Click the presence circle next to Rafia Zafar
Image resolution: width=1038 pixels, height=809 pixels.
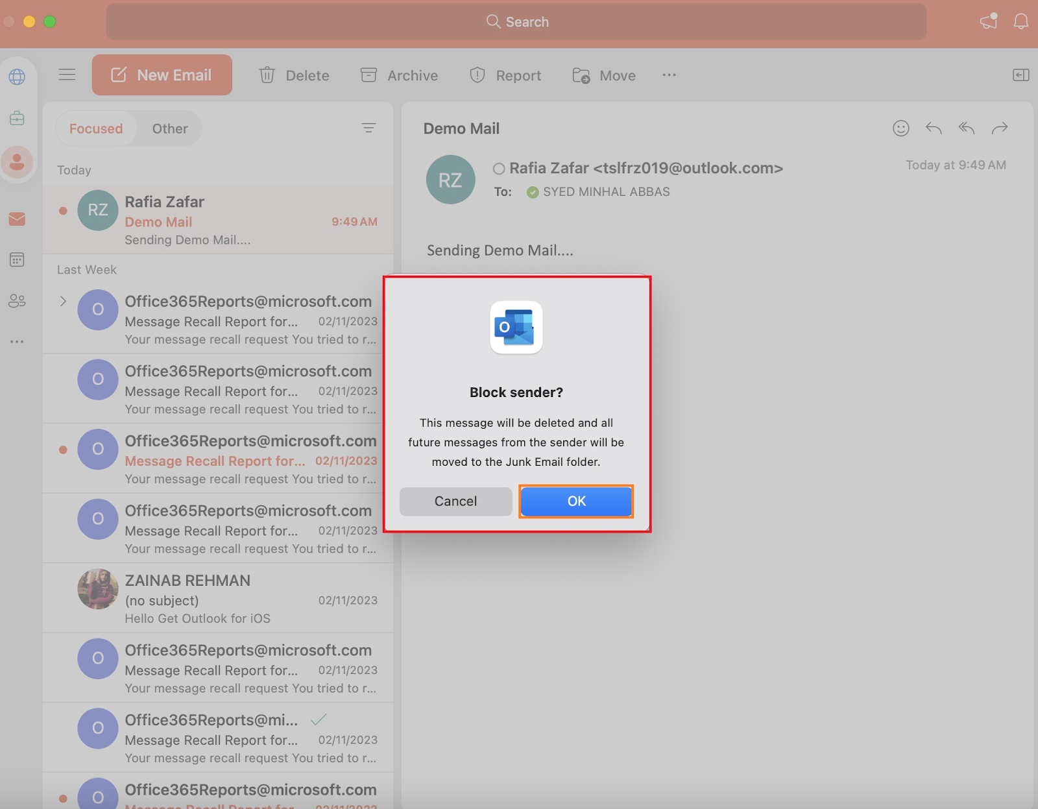pos(499,169)
